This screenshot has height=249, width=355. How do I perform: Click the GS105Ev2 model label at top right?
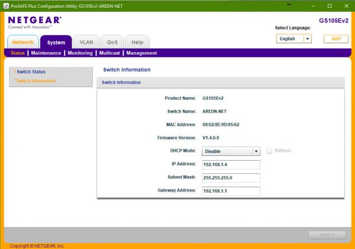[x=334, y=21]
